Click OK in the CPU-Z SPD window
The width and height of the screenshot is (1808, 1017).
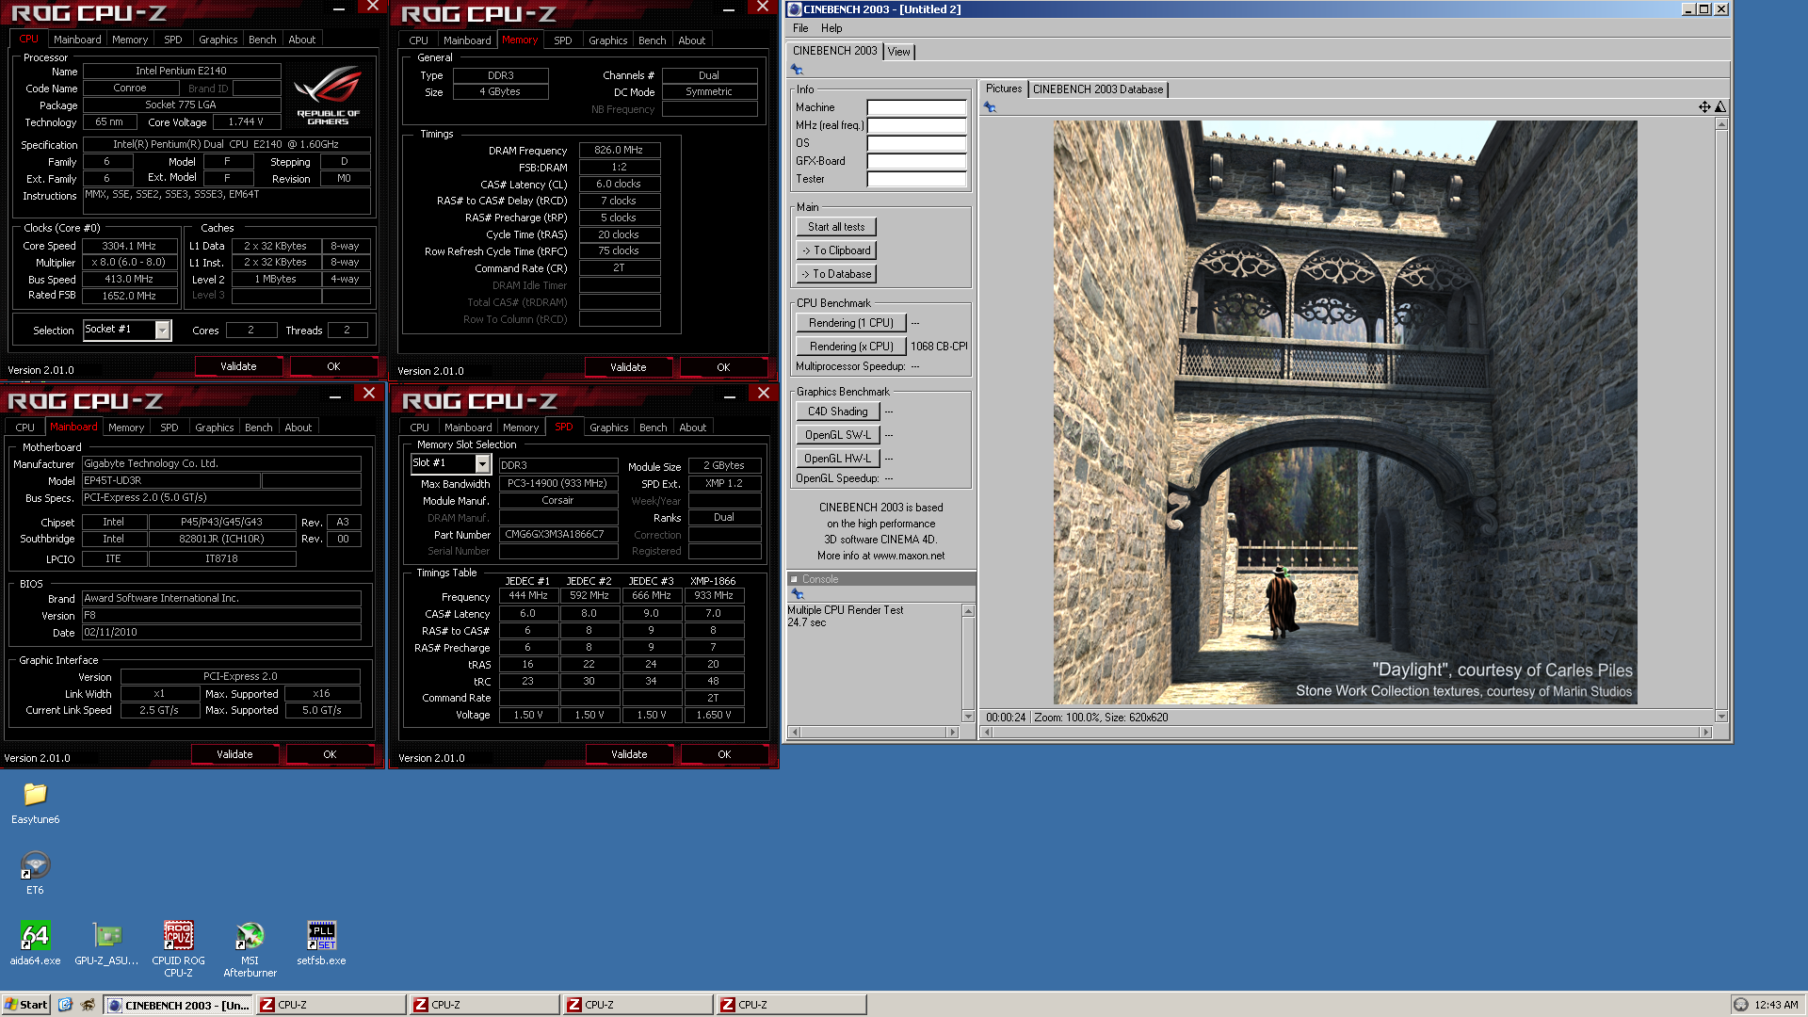724,754
